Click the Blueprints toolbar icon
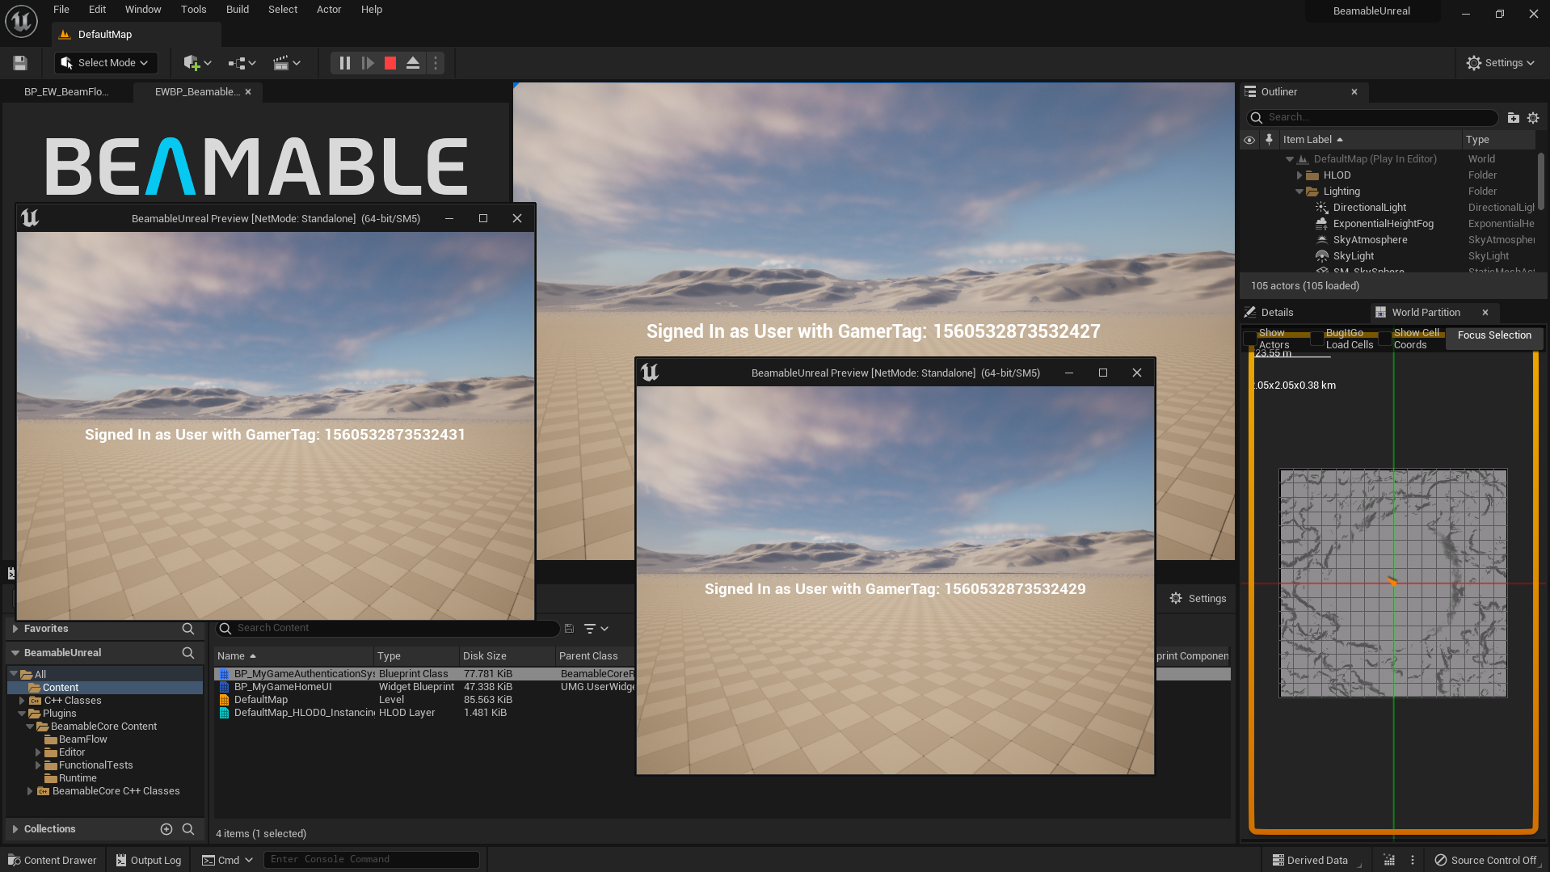The image size is (1550, 872). [x=237, y=62]
